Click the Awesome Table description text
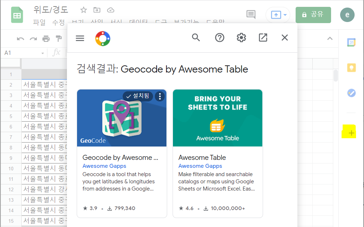This screenshot has width=364, height=227. (216, 182)
